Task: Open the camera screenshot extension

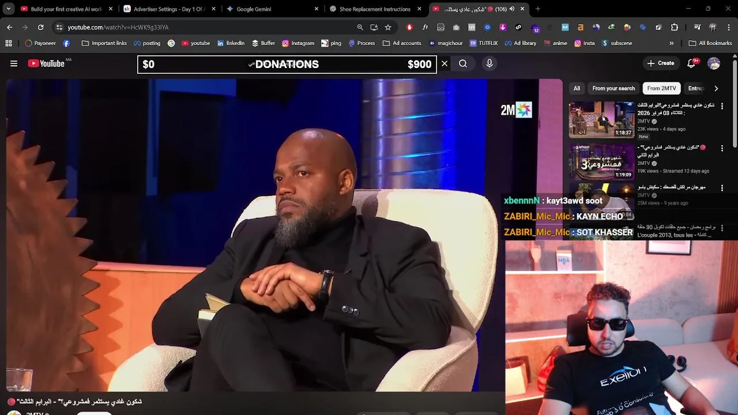Action: (x=456, y=27)
